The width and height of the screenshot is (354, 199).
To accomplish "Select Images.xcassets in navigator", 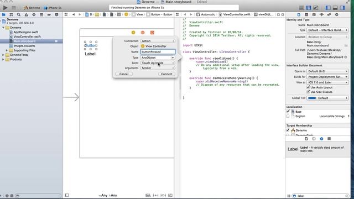I will [24, 45].
